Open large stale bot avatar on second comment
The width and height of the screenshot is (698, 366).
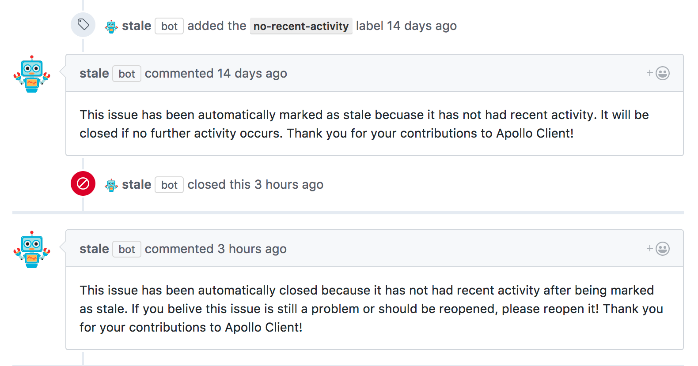[32, 250]
